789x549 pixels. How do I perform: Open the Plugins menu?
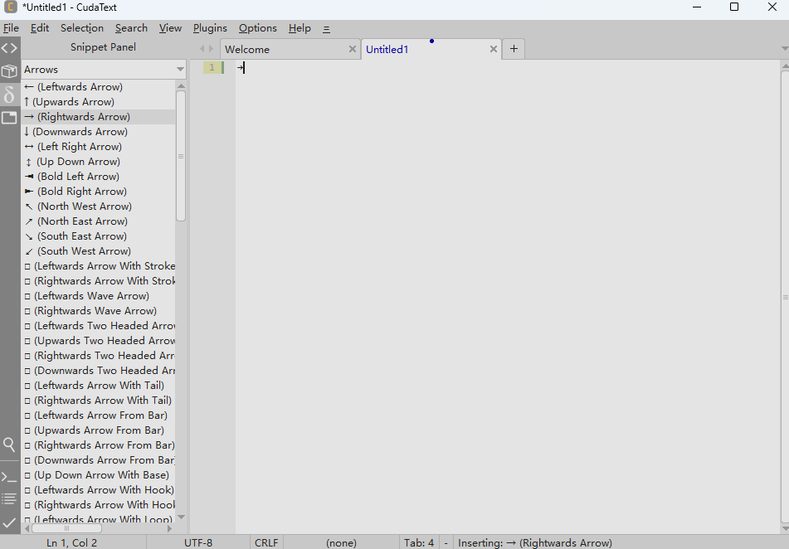click(x=210, y=28)
